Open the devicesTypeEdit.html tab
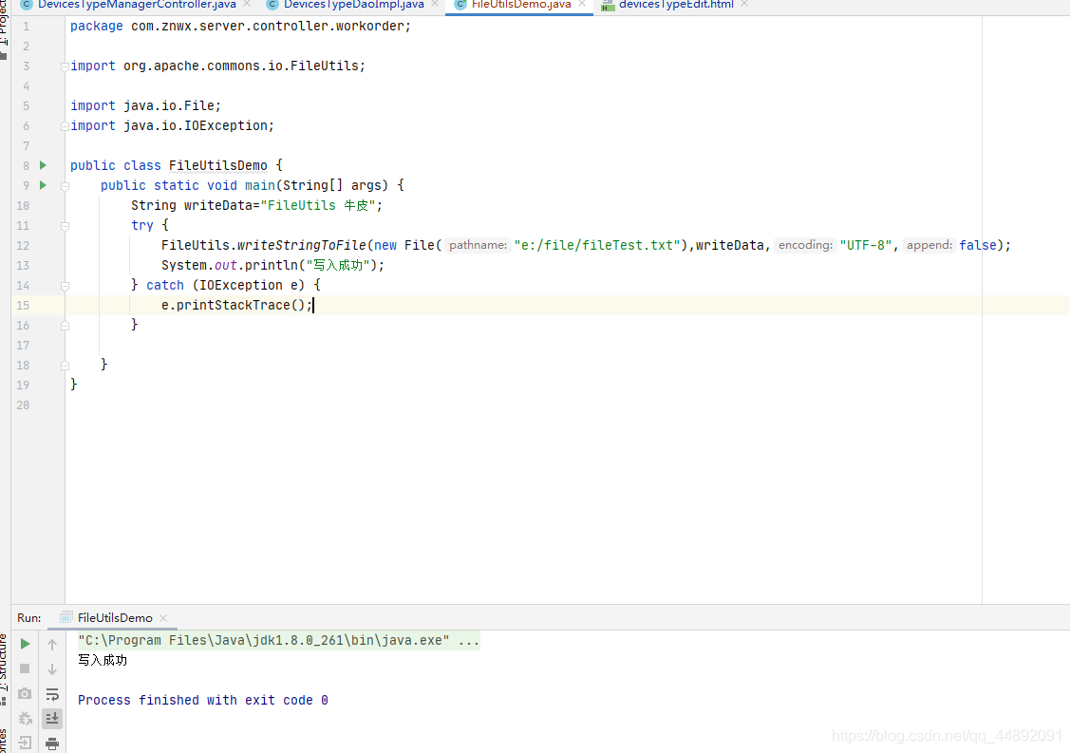 point(676,4)
